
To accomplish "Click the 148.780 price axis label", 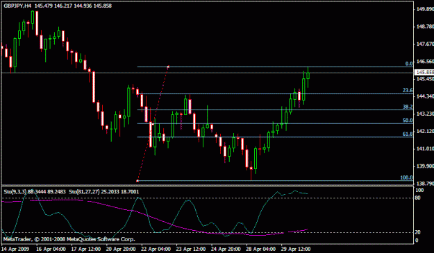I will click(425, 26).
